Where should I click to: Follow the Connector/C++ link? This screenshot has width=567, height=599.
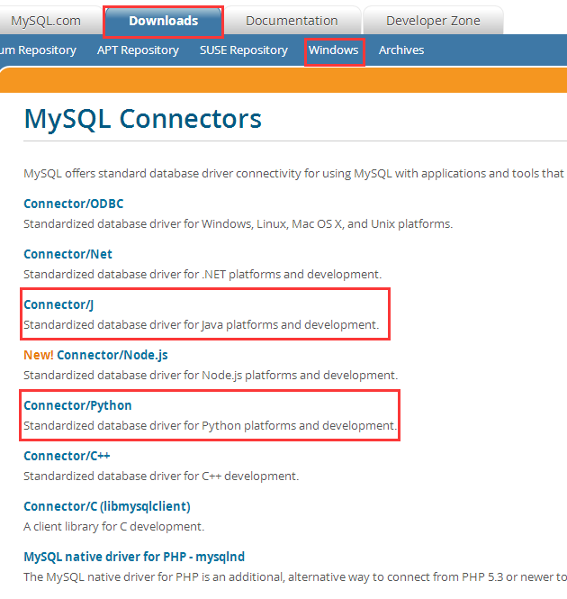point(67,456)
